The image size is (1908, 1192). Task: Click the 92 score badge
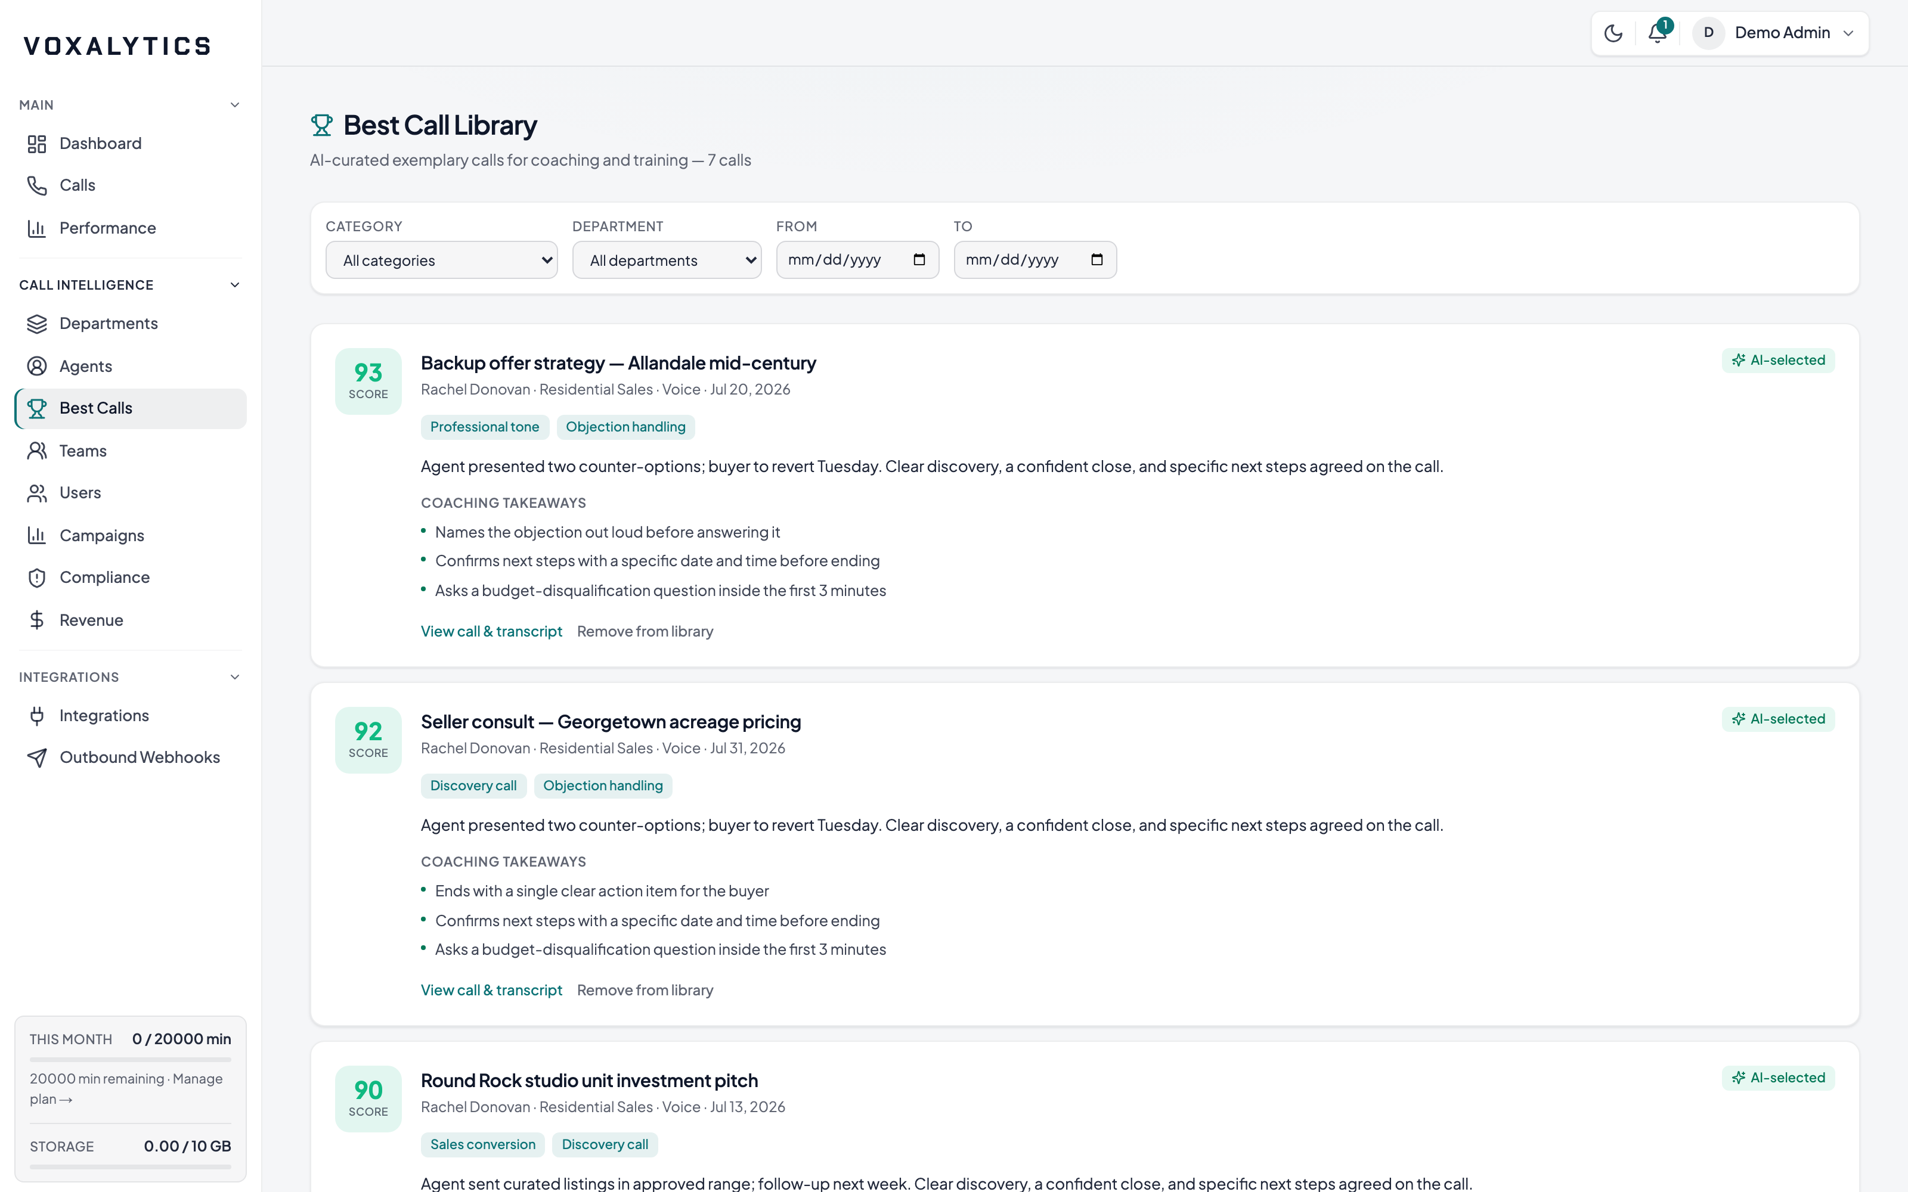(368, 740)
